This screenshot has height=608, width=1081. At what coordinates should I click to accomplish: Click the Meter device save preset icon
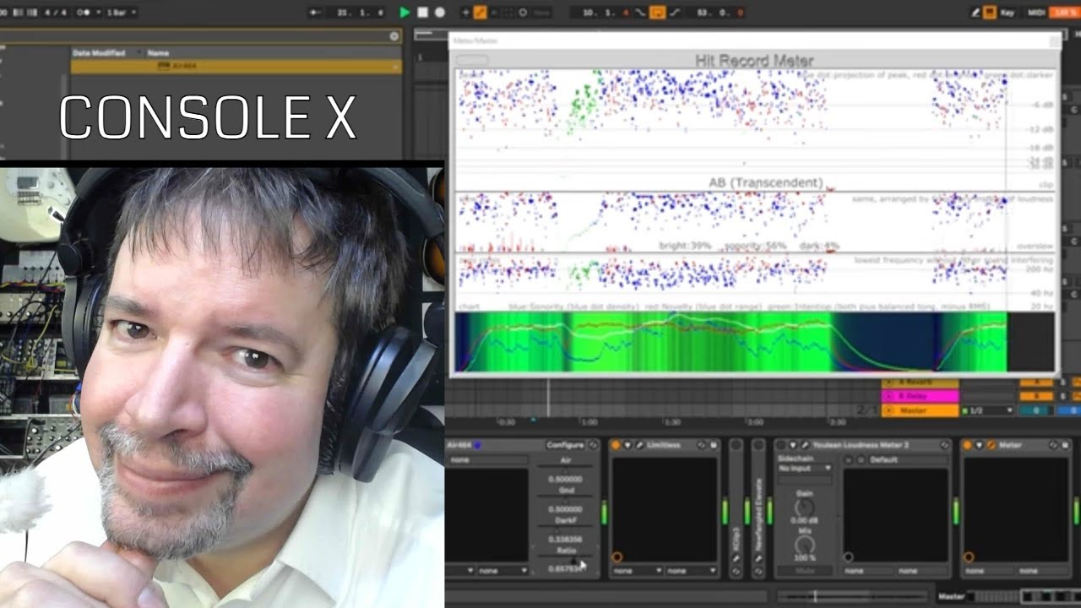[1064, 445]
